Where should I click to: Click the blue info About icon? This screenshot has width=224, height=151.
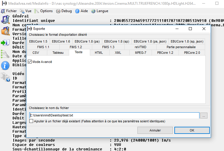tap(5, 66)
